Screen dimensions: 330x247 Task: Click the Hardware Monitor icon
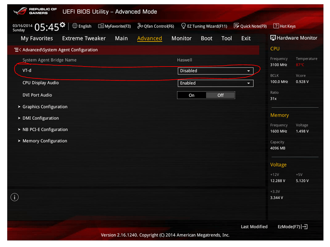(x=273, y=38)
